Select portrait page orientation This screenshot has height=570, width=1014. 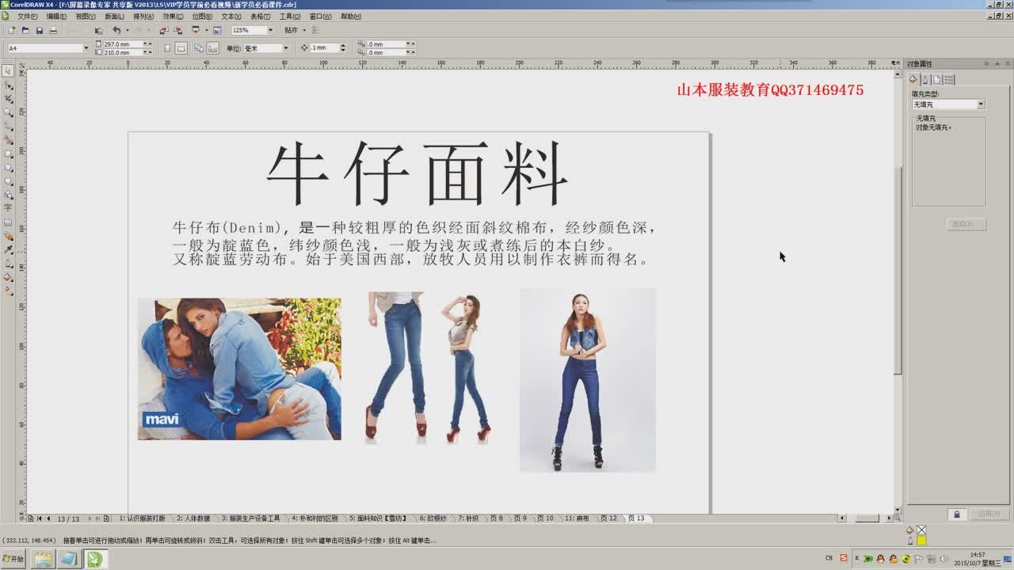coord(167,48)
